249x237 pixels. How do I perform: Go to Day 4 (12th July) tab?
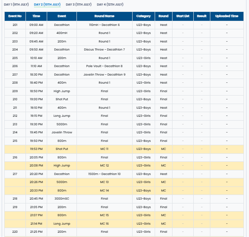pyautogui.click(x=110, y=4)
